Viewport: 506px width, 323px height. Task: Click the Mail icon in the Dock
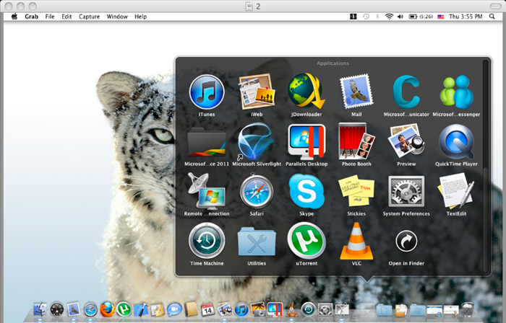pyautogui.click(x=74, y=309)
